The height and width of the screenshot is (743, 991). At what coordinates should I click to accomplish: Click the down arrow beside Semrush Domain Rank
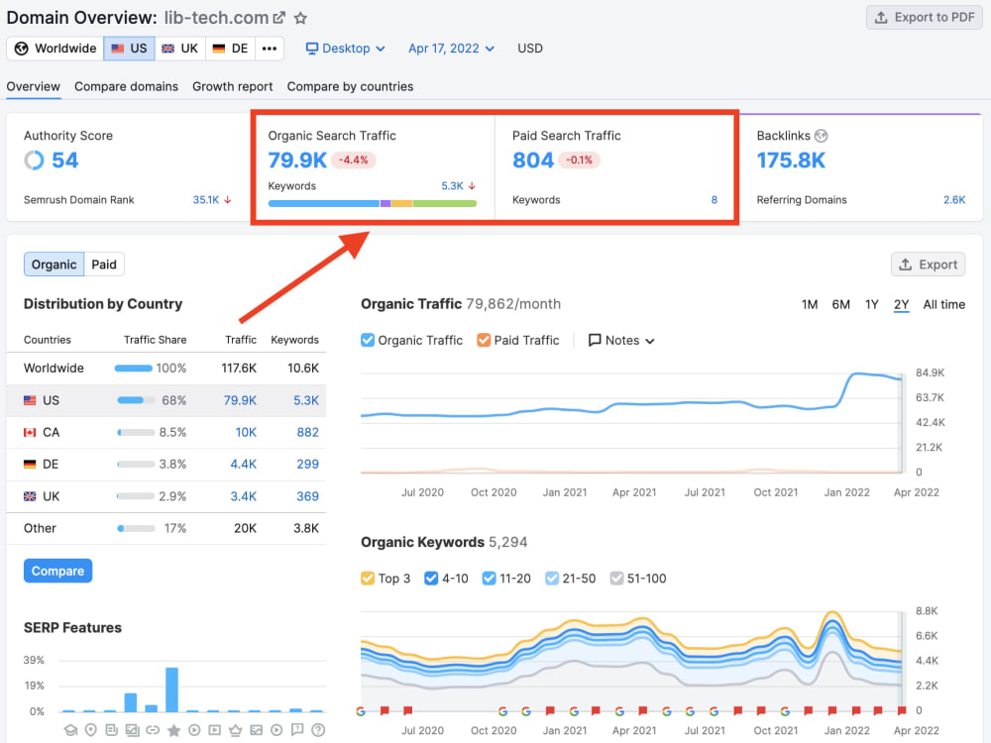(x=228, y=200)
